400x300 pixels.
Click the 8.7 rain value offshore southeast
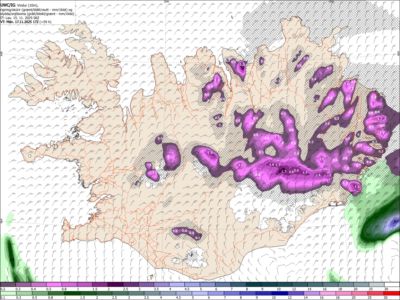(396, 222)
